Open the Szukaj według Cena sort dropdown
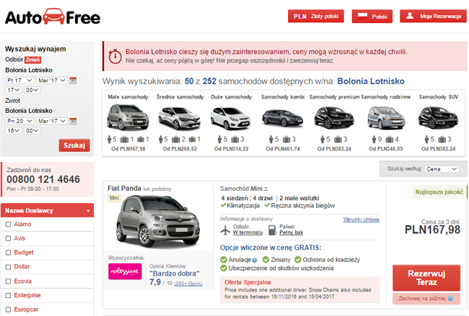 tap(442, 169)
